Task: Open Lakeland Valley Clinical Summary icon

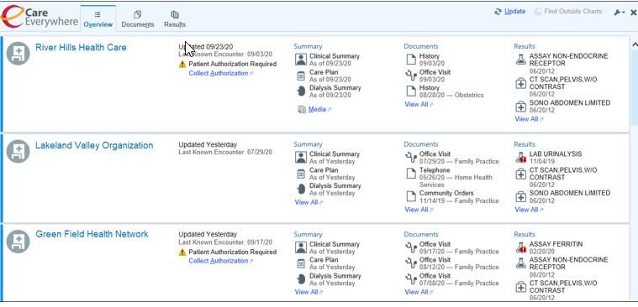Action: tap(301, 158)
